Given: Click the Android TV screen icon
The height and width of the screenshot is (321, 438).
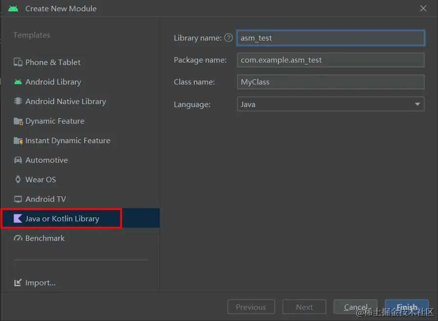Looking at the screenshot, I should (18, 199).
